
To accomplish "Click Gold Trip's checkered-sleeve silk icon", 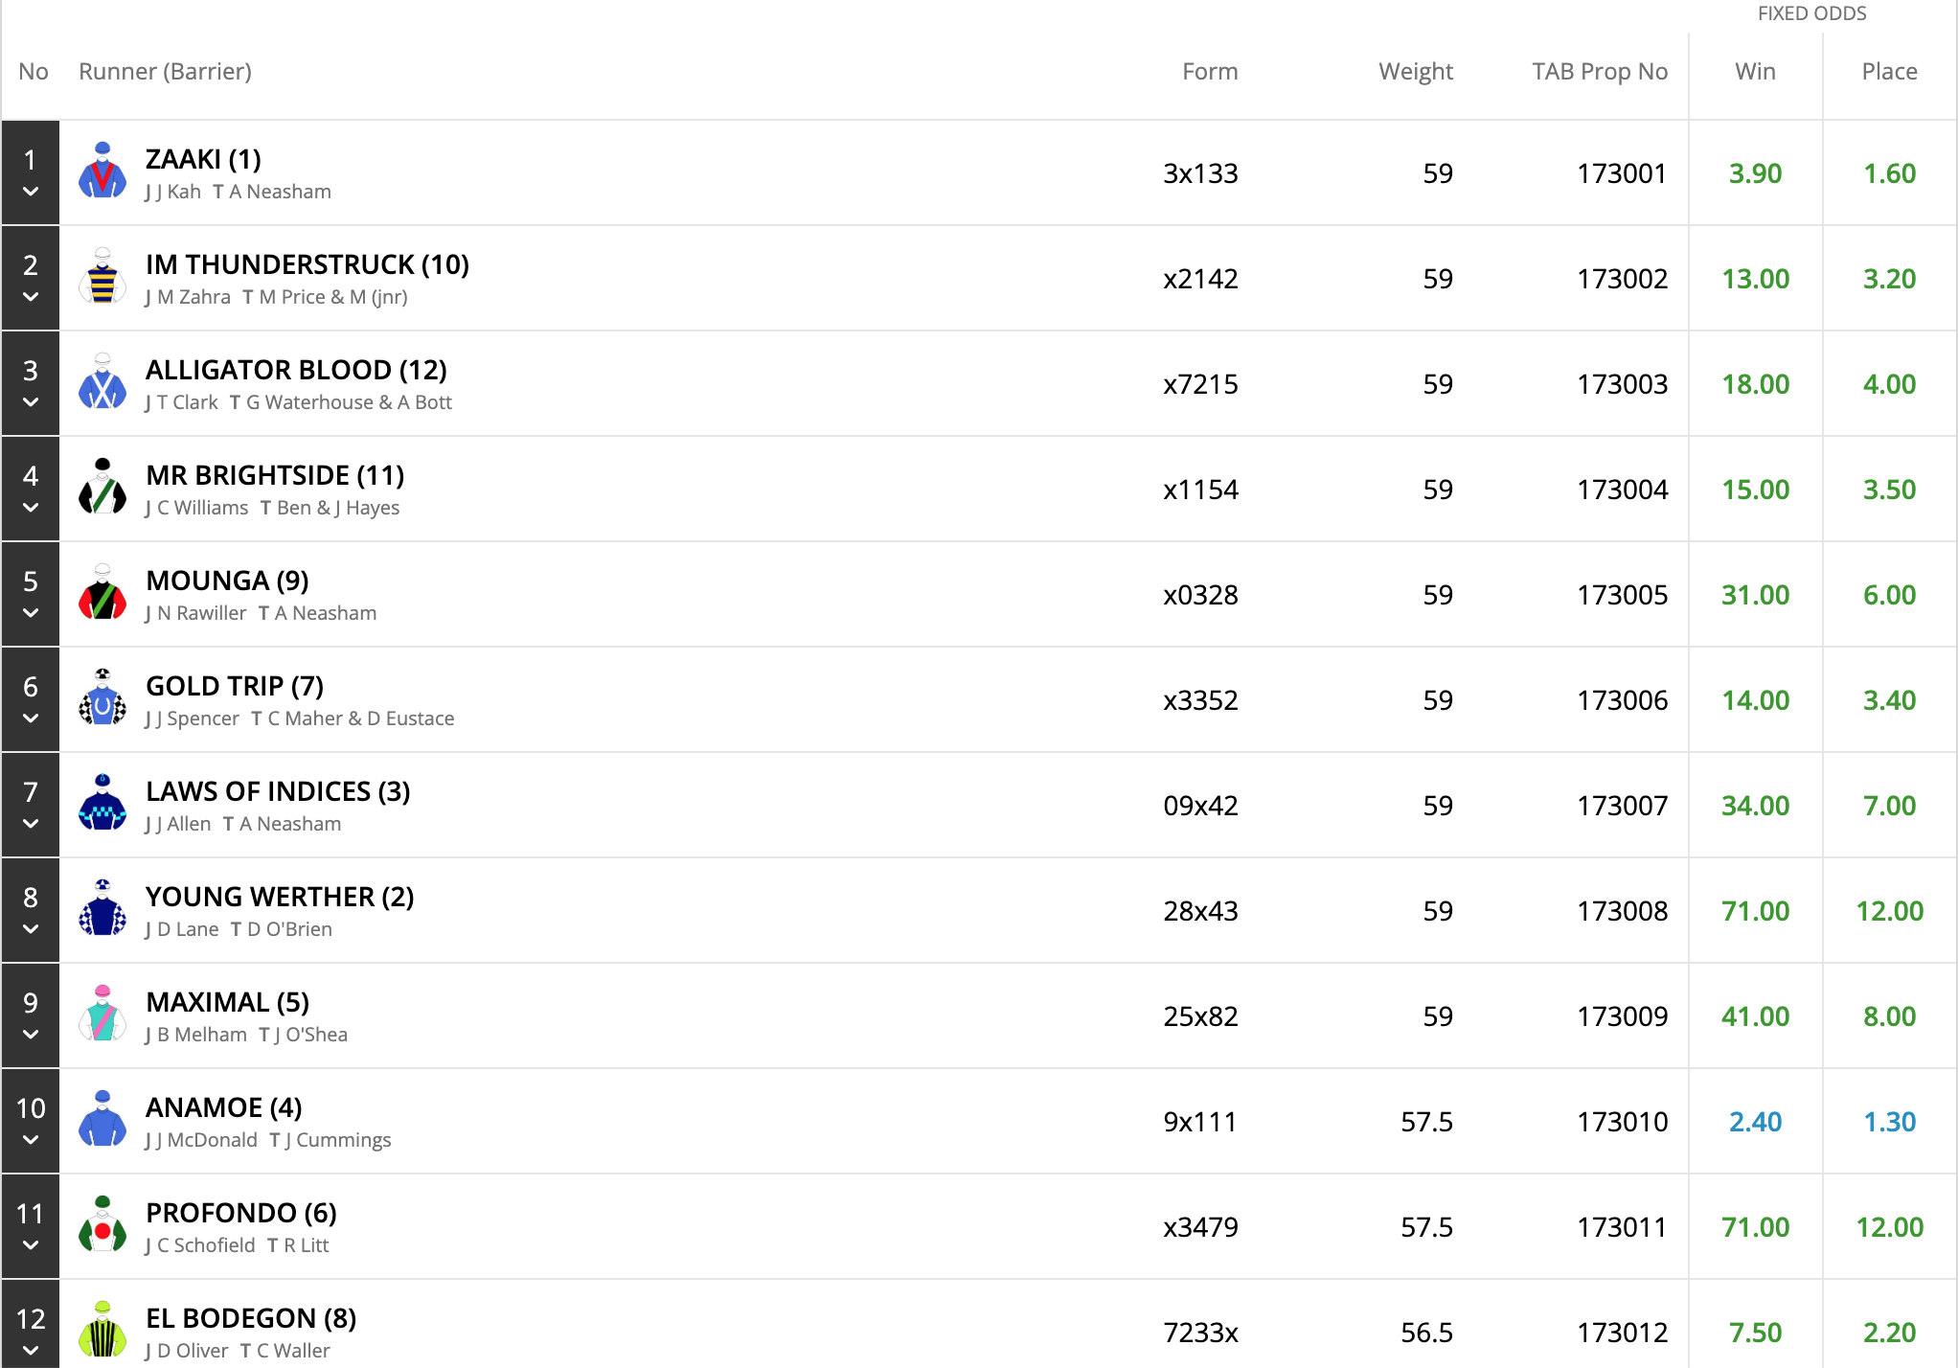I will coord(102,699).
